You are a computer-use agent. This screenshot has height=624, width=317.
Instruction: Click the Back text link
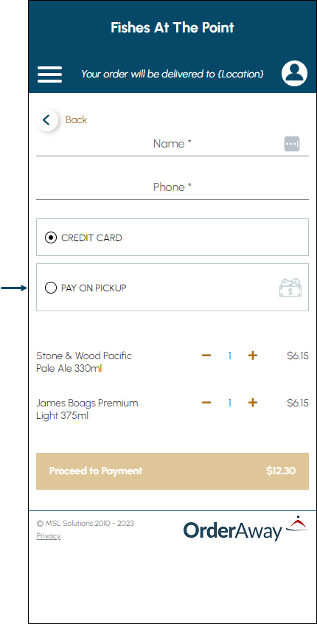tap(76, 119)
